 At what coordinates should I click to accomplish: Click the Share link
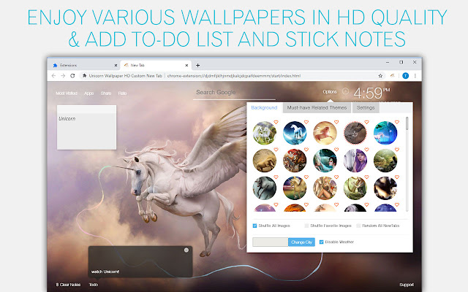[105, 93]
